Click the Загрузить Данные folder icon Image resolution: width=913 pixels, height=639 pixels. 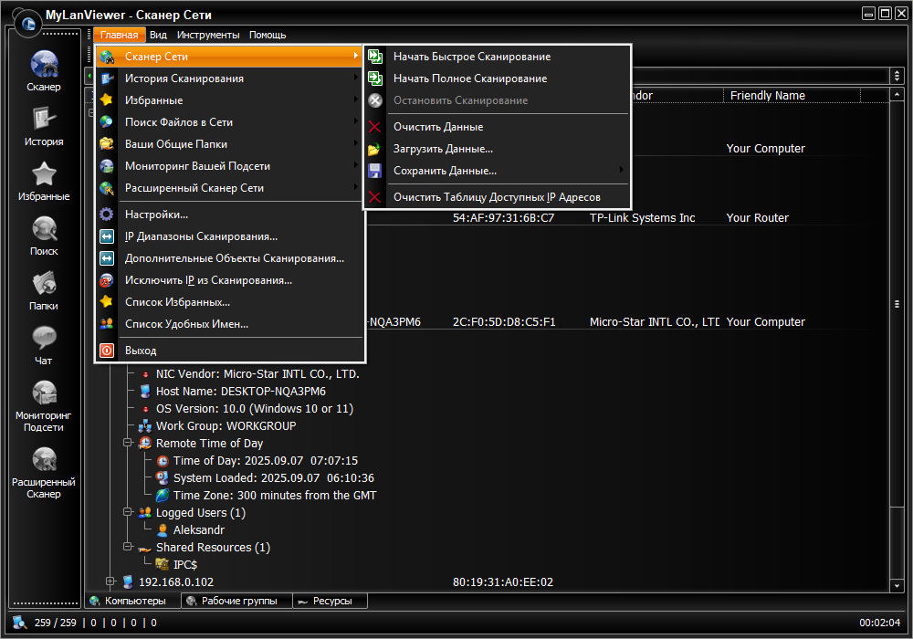tap(374, 149)
